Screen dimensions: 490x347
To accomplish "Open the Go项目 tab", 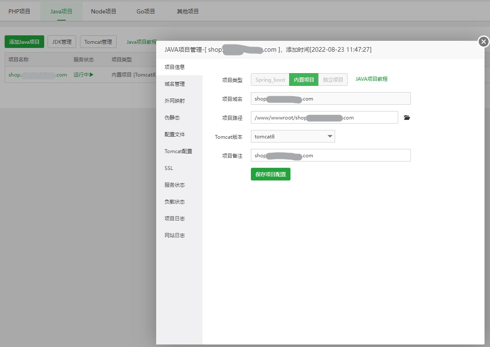I will point(146,11).
